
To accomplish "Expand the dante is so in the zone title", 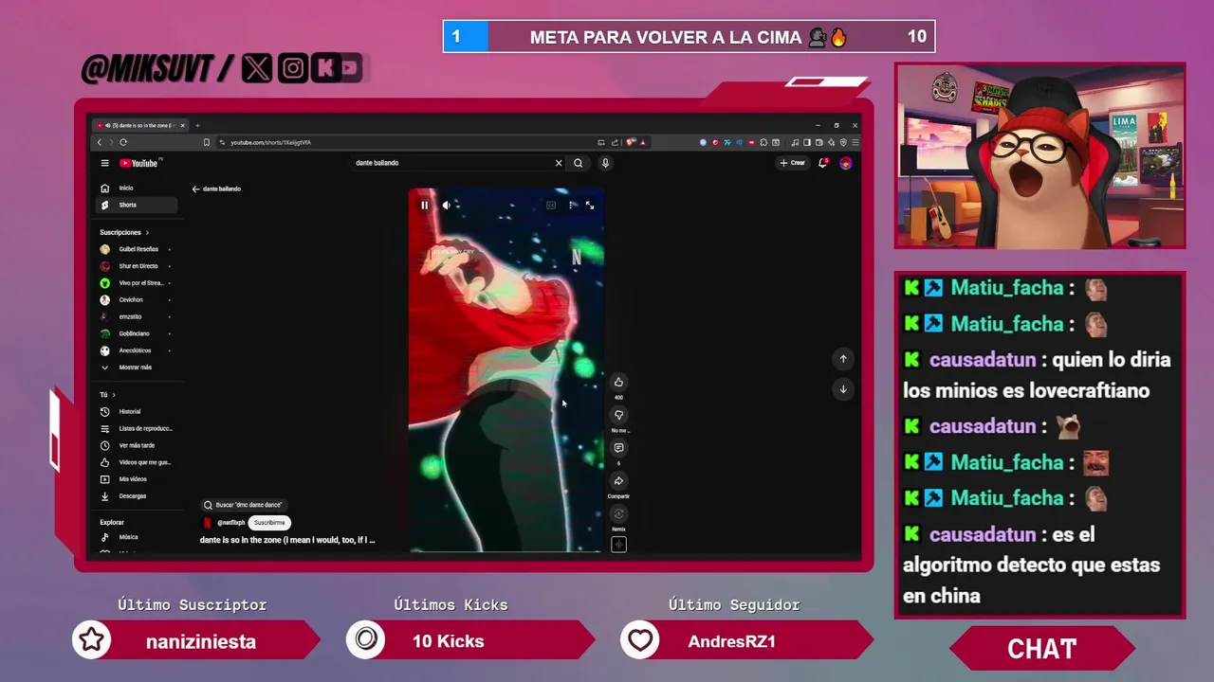I will coord(287,540).
